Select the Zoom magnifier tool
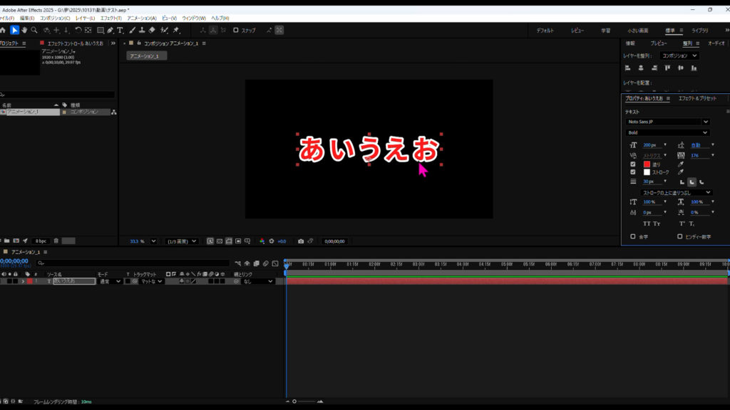 click(x=34, y=30)
